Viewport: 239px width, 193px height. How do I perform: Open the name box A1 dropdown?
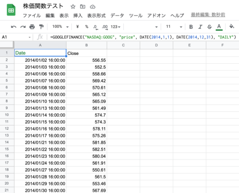click(x=29, y=37)
